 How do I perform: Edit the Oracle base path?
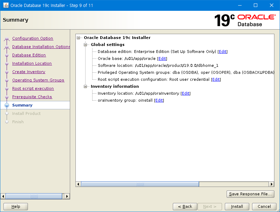tap(162, 58)
